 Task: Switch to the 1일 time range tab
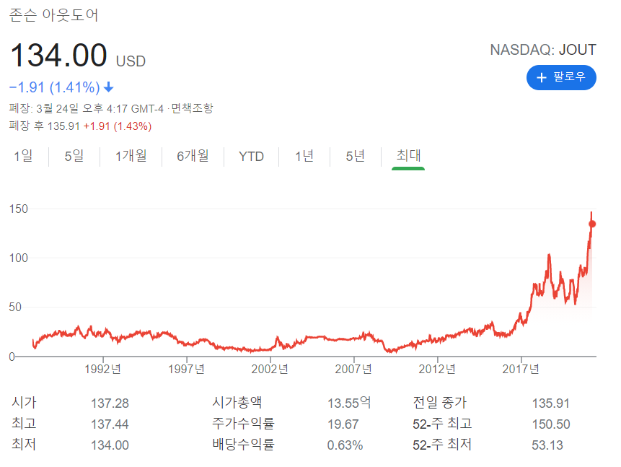(24, 155)
